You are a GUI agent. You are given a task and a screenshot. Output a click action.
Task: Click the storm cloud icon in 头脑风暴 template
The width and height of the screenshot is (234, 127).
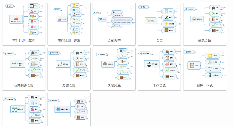105,64
